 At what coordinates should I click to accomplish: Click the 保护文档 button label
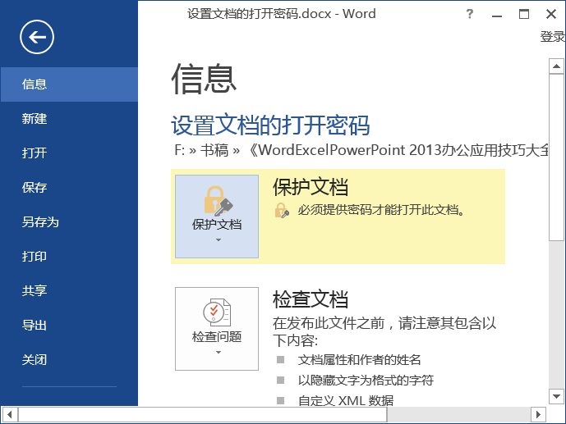point(217,225)
